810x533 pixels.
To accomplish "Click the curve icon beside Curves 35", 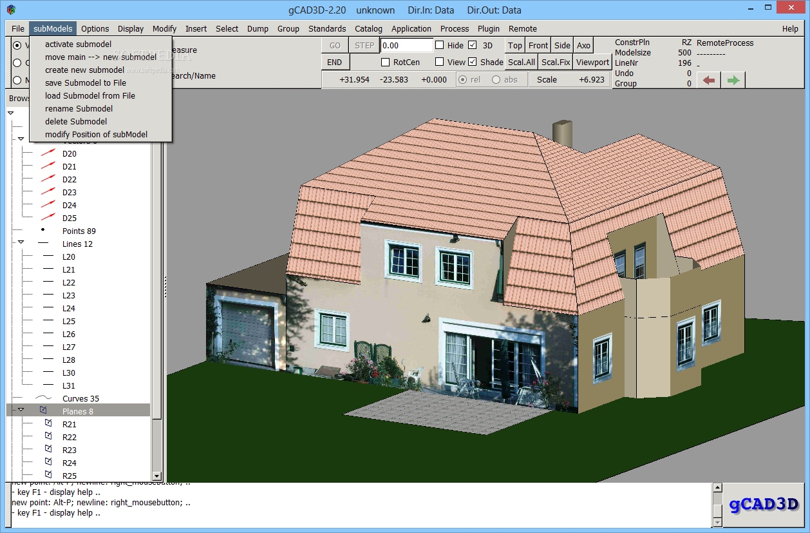I will tap(43, 398).
